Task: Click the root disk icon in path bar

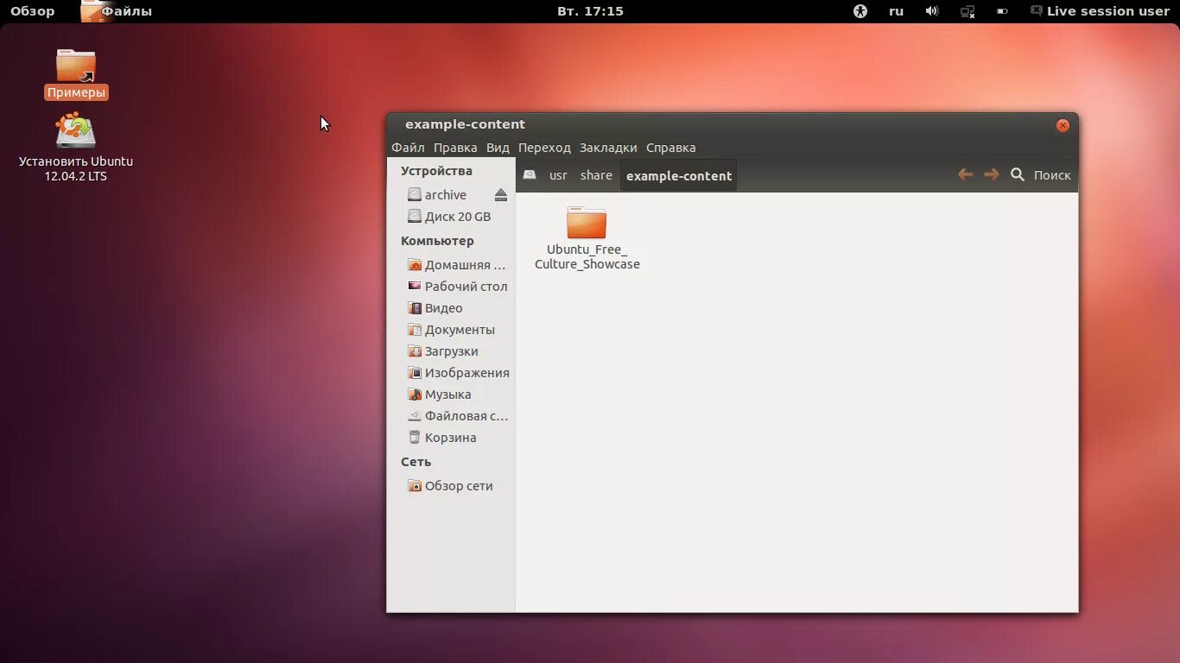Action: pos(530,174)
